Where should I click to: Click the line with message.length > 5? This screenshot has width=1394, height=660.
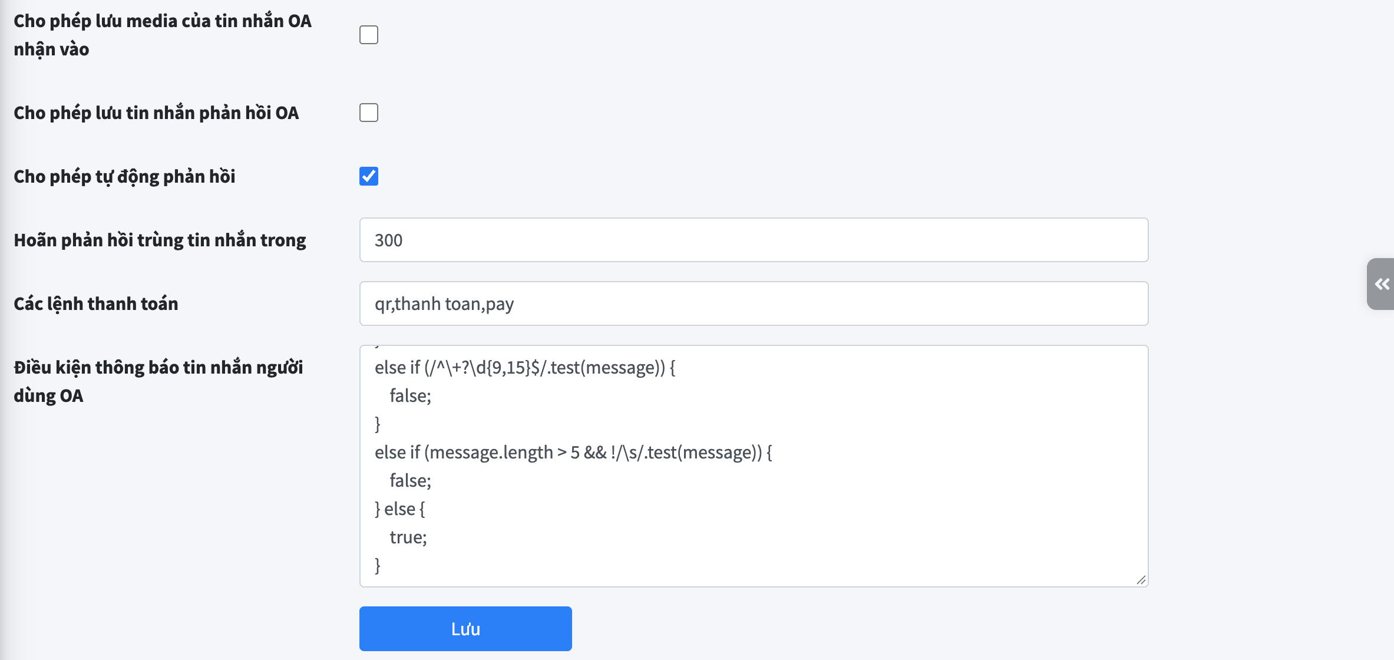tap(573, 452)
